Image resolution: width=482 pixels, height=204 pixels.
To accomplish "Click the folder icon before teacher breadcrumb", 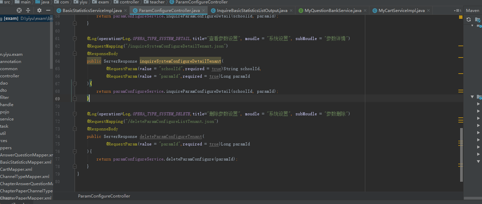I will [x=146, y=2].
